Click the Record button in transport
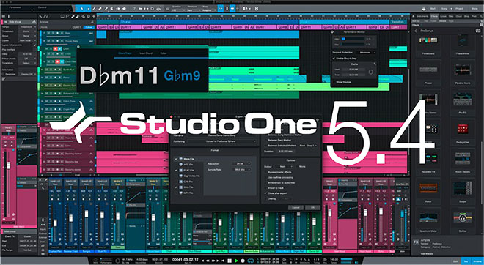484x265 pixels. 243,261
